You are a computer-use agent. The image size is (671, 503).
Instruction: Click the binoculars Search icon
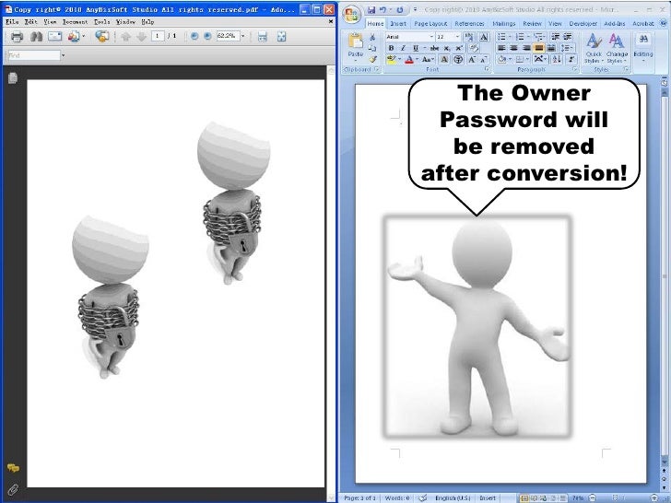[x=36, y=37]
